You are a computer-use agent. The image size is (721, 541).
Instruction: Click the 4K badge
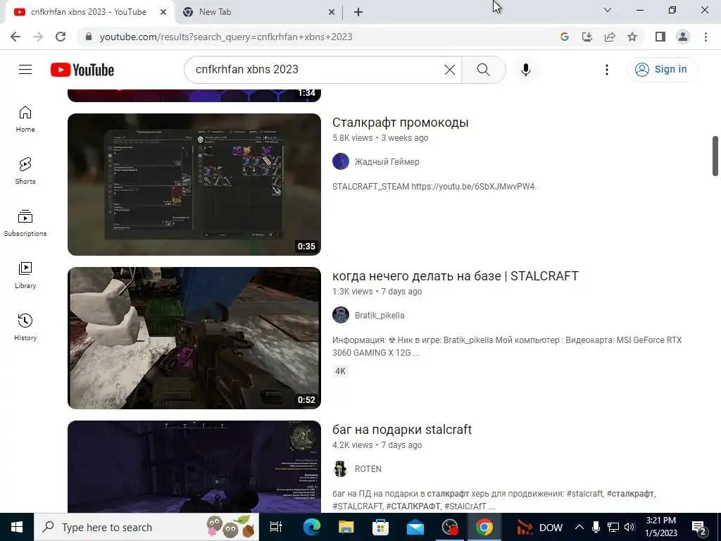click(340, 371)
